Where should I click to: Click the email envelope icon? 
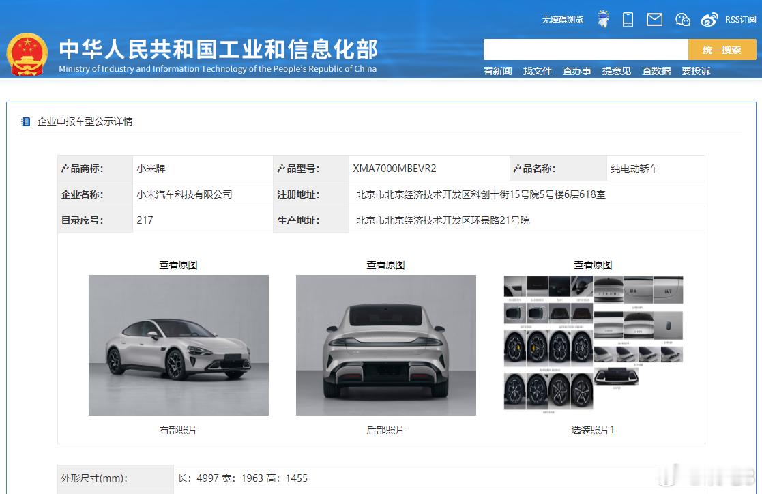click(x=654, y=20)
